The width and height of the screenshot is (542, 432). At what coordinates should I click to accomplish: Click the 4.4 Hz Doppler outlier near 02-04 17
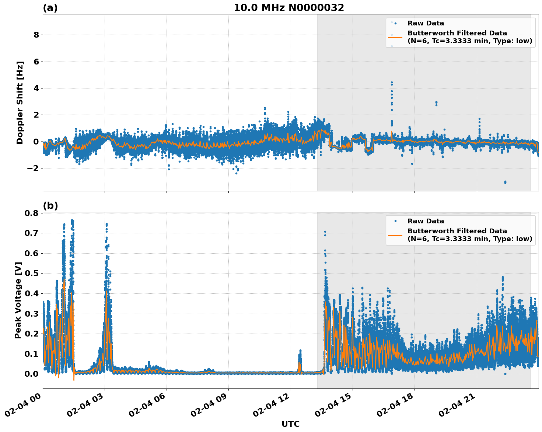(392, 83)
